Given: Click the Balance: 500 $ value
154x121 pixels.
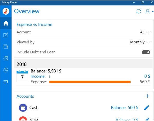Looking at the screenshot, I should pyautogui.click(x=124, y=108).
